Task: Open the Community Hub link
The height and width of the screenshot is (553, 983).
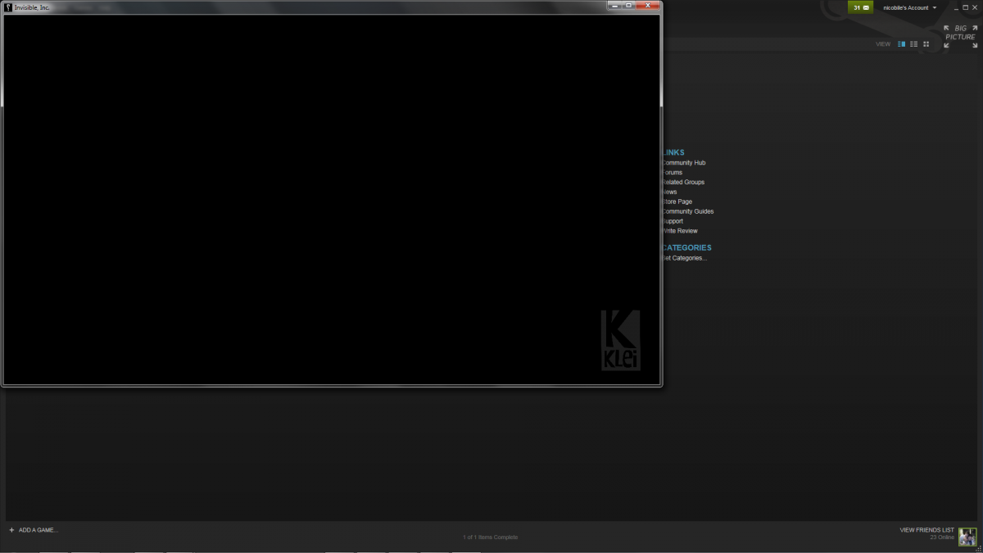Action: click(x=685, y=163)
